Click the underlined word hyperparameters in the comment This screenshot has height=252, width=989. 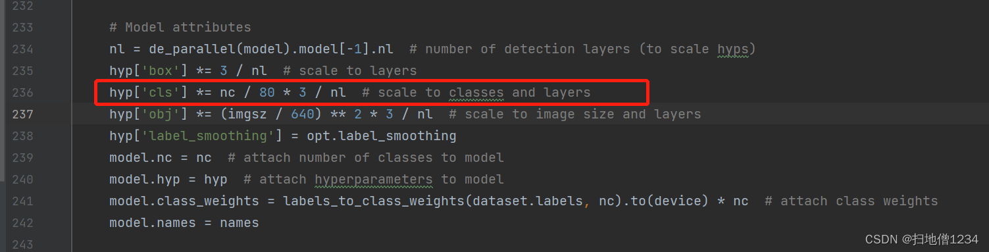pos(374,179)
